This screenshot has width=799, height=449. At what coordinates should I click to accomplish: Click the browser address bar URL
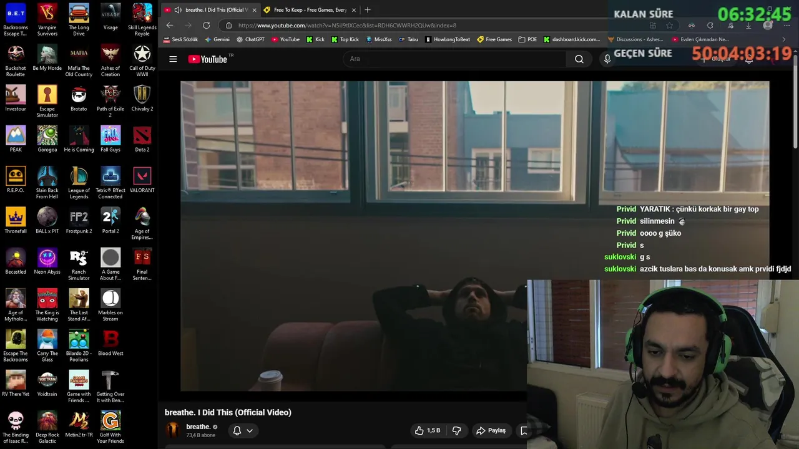click(347, 26)
